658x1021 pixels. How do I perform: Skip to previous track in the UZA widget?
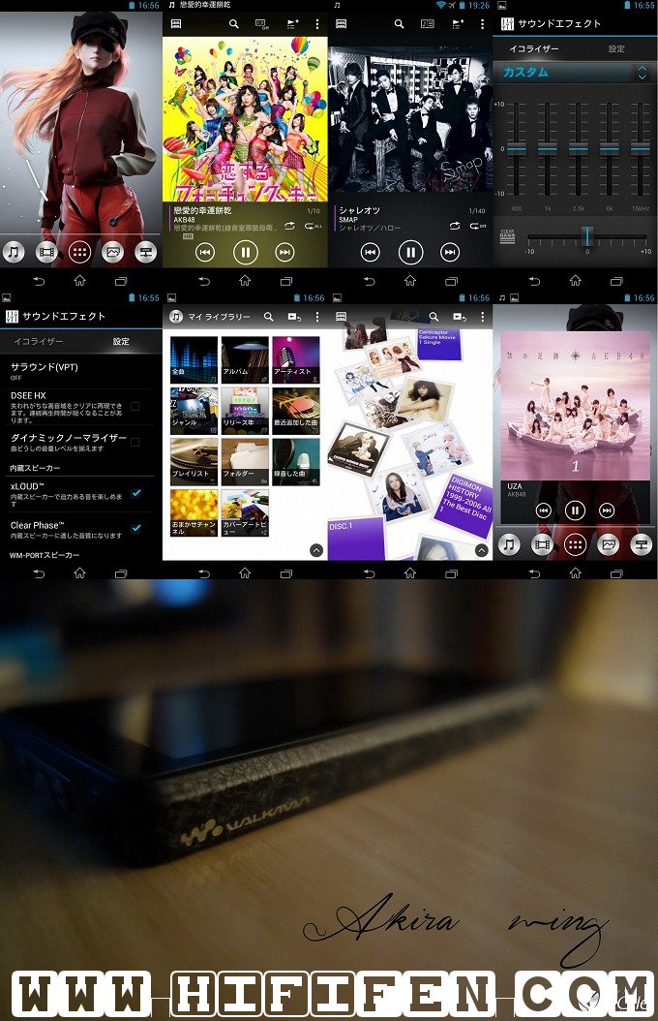[x=544, y=510]
